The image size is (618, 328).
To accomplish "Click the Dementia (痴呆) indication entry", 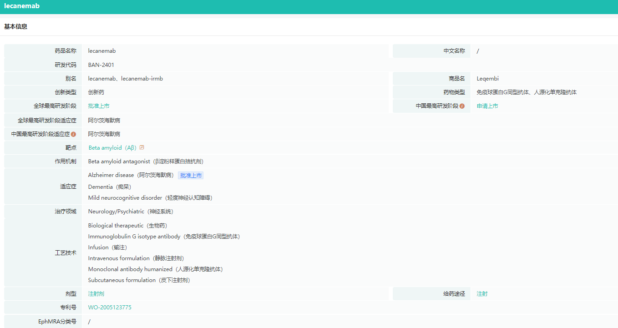I will click(109, 187).
